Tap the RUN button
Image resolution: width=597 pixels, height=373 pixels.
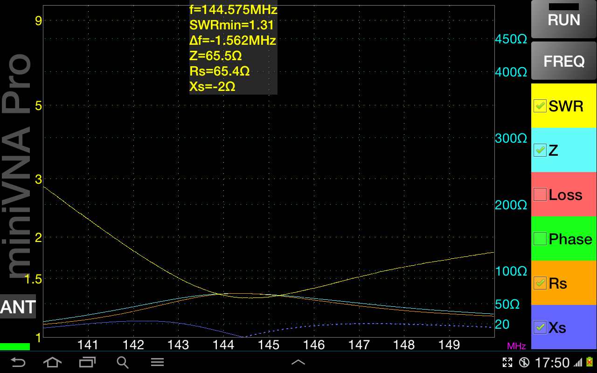click(x=564, y=20)
